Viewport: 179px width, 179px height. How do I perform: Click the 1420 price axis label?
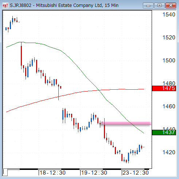[169, 152]
